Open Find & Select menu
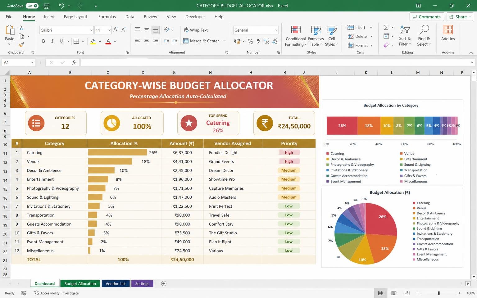Viewport: 477px width, 298px height. point(424,36)
